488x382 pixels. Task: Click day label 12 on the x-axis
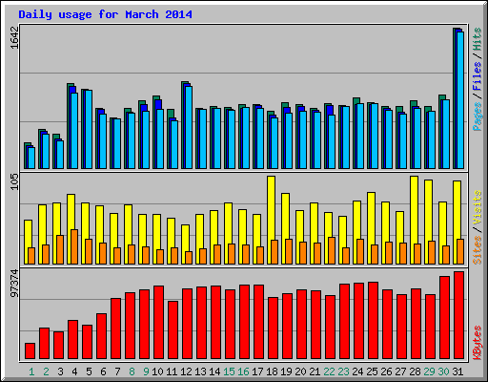pos(186,371)
